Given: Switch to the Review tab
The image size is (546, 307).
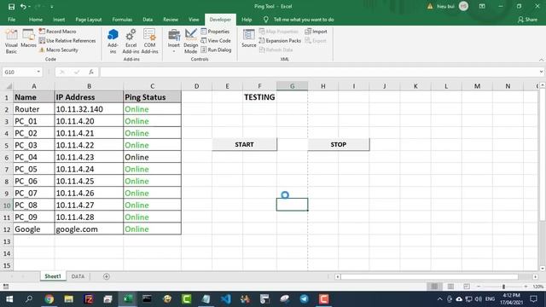Looking at the screenshot, I should coord(171,20).
